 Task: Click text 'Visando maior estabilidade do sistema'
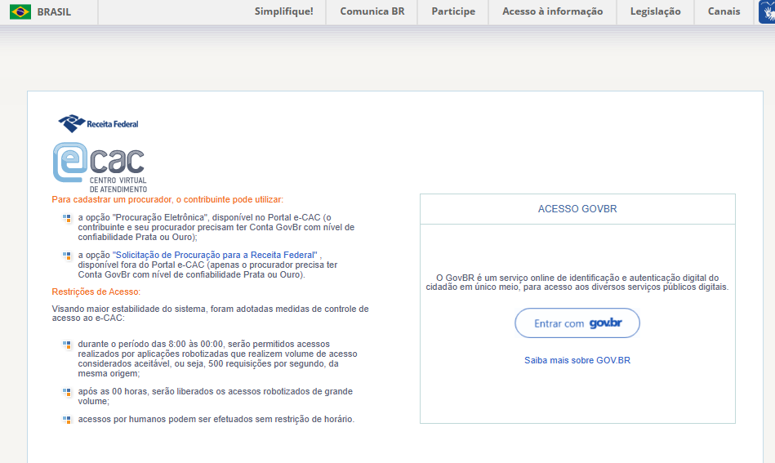[210, 314]
